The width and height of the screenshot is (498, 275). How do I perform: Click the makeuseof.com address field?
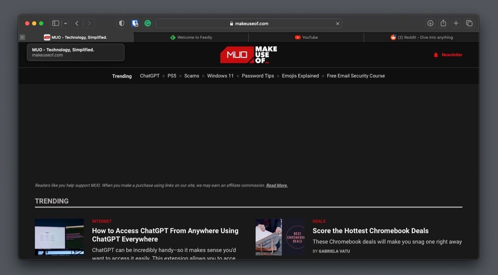coord(249,24)
